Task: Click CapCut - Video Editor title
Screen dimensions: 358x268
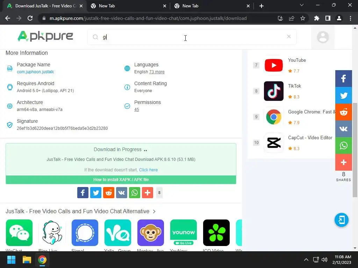Action: (310, 137)
